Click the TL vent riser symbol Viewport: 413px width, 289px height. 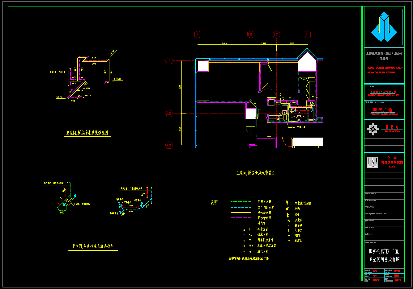[244, 251]
